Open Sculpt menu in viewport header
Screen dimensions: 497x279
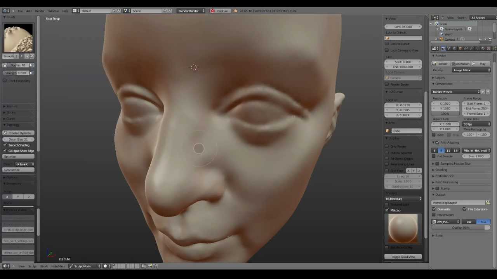(x=33, y=266)
